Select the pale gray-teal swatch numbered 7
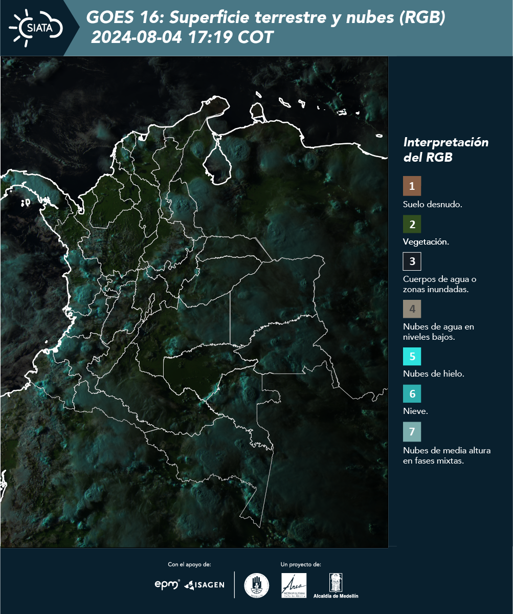 click(x=412, y=432)
